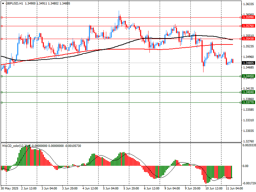The image size is (256, 192).
Task: Select the red 1.35990 price label
Action: point(248,17)
